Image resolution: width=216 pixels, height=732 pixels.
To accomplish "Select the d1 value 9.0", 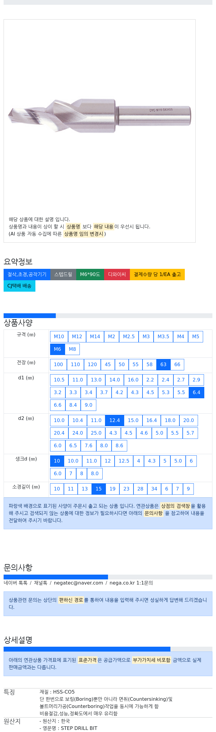I will [x=88, y=405].
